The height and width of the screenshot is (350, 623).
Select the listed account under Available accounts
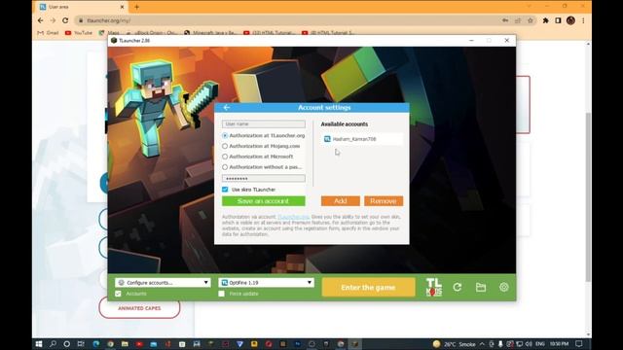coord(361,139)
